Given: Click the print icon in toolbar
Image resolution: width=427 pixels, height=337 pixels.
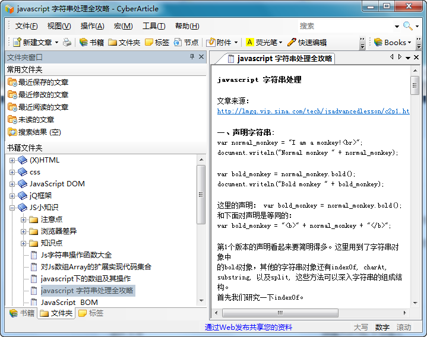Looking at the screenshot, I should (67, 43).
